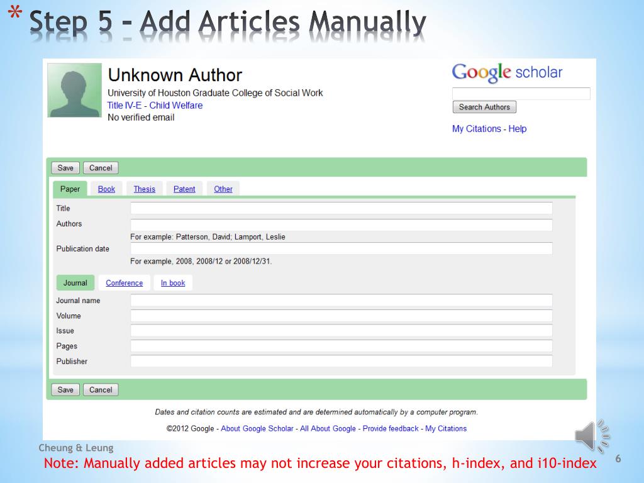The height and width of the screenshot is (483, 644).
Task: Open the Help link
Action: coord(518,128)
